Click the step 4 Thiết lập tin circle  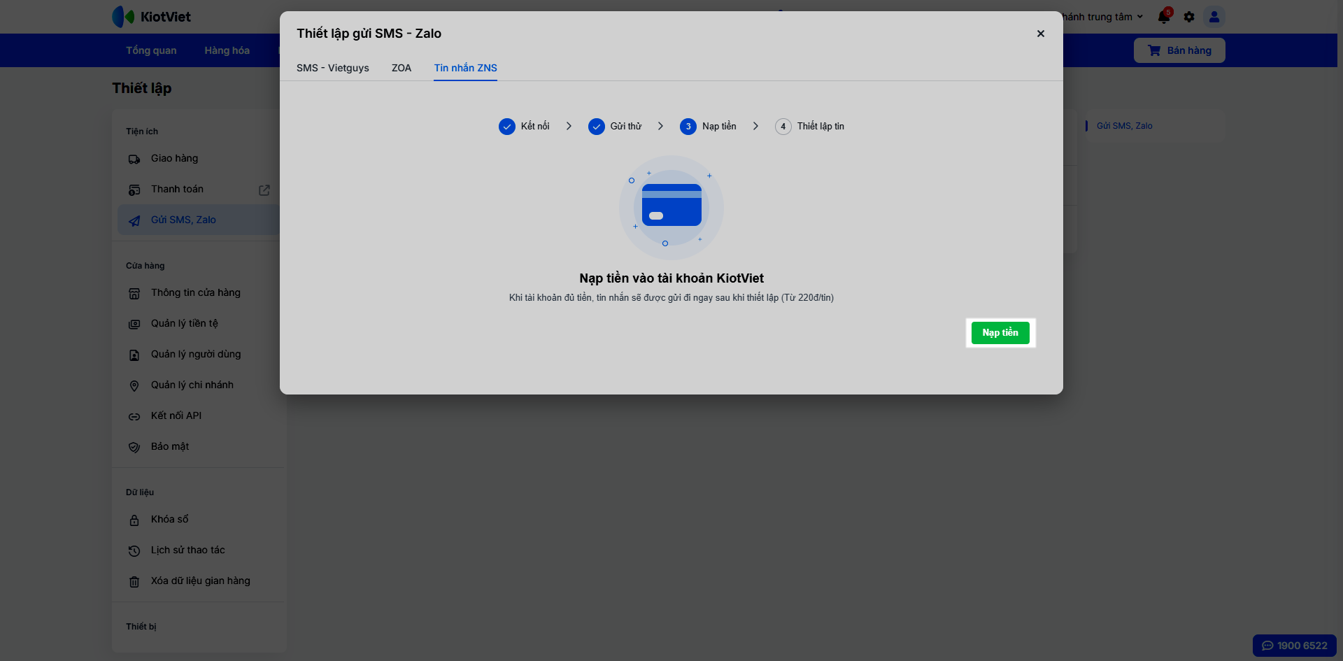tap(783, 127)
